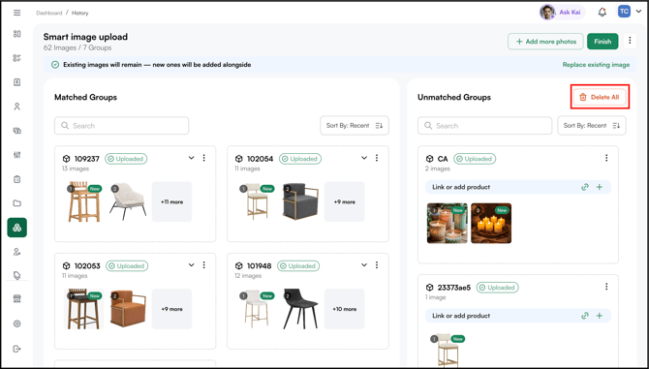
Task: Open the storefront icon in the sidebar
Action: 17,298
